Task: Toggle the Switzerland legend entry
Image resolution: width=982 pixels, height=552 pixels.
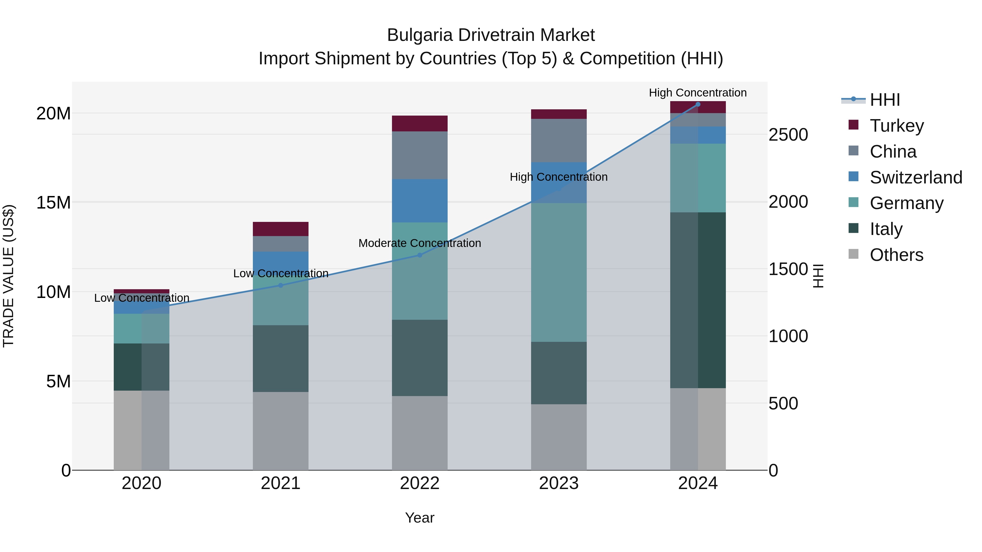Action: 905,177
